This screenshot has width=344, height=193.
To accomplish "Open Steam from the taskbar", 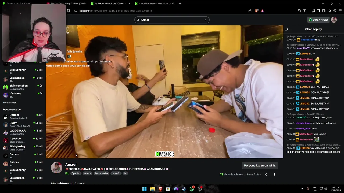I will 184,189.
